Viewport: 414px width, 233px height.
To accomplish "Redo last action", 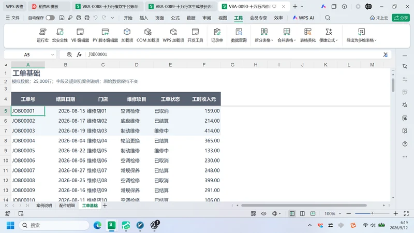I will coord(104,18).
